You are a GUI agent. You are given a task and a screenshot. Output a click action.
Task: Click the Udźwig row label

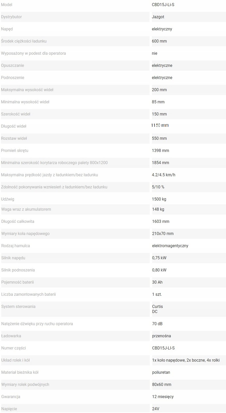(8, 199)
